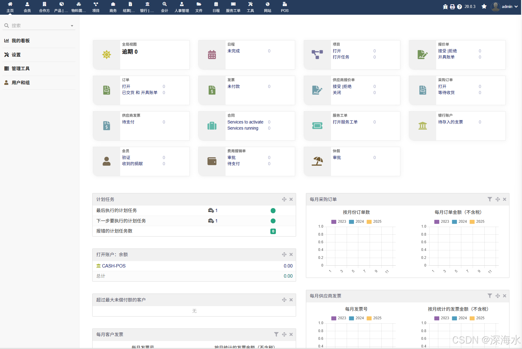Viewport: 522px width, 349px height.
Task: Expand the admin user dropdown arrow
Action: (x=516, y=6)
